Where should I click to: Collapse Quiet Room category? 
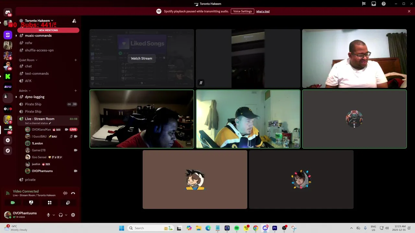click(x=28, y=60)
